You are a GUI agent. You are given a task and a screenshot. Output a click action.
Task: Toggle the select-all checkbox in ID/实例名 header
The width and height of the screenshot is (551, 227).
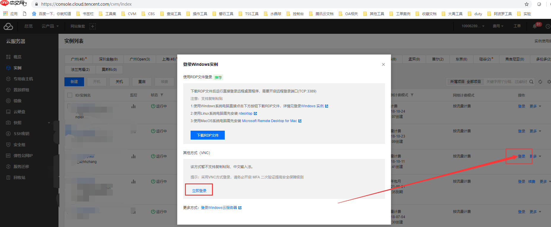(x=70, y=95)
